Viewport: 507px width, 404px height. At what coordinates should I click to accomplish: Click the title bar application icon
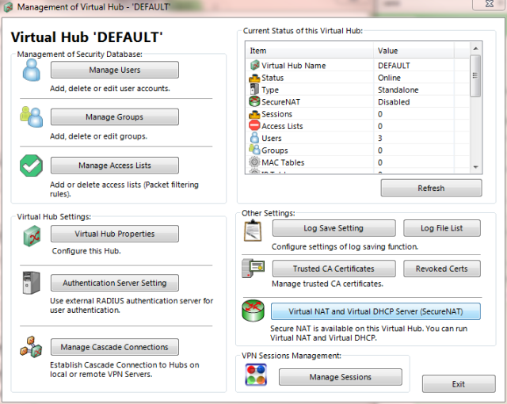coord(8,7)
